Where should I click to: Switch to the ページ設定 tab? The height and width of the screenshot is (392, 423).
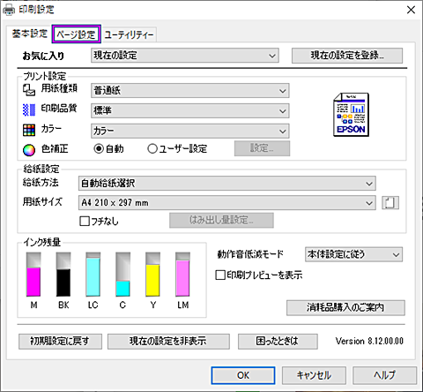[x=77, y=34]
